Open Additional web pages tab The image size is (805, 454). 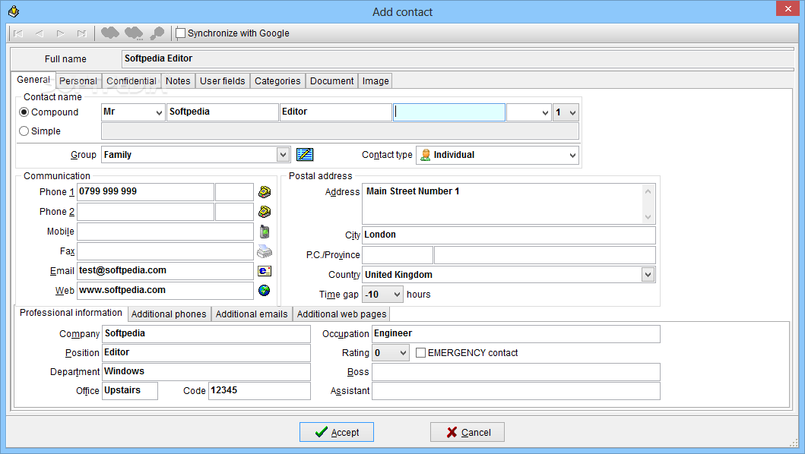(341, 314)
